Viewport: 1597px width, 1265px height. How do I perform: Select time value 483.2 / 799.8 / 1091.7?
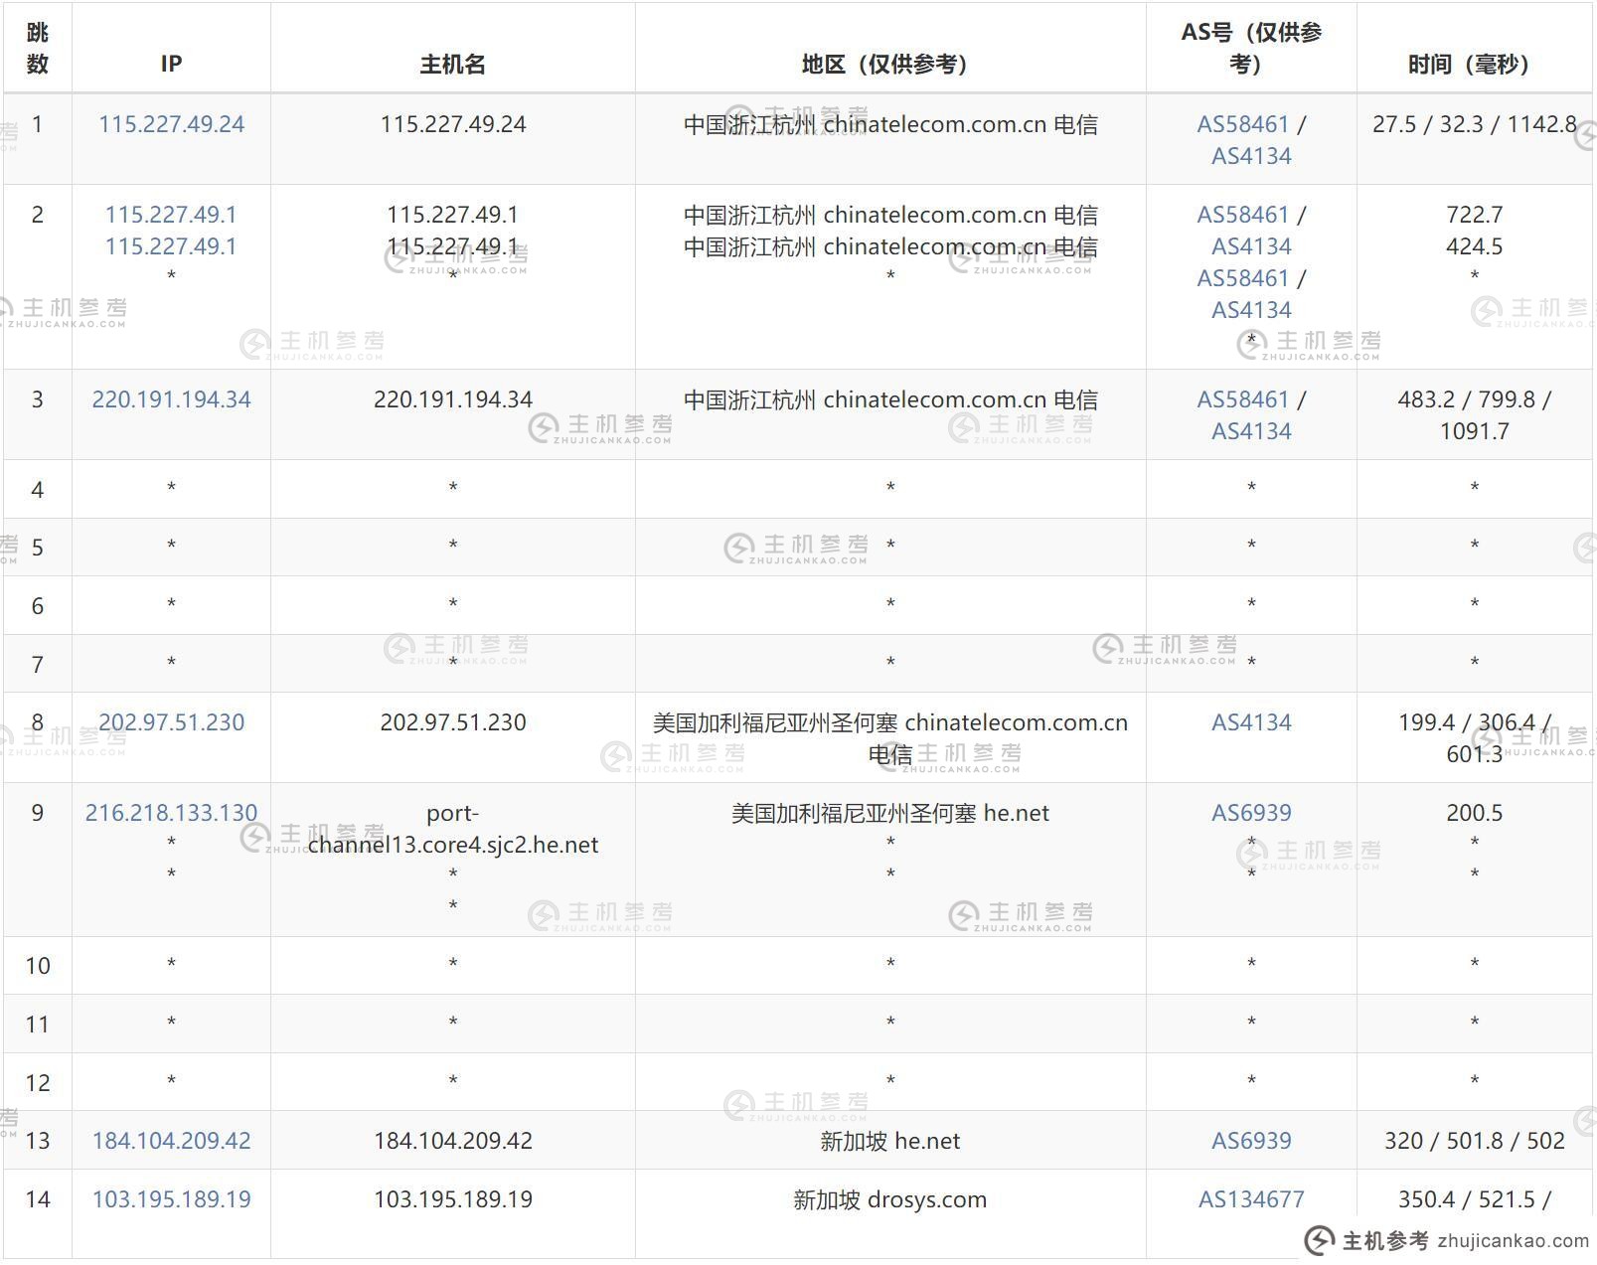coord(1474,415)
